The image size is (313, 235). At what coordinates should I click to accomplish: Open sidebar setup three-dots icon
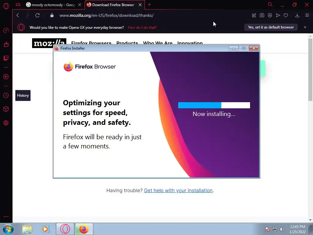pyautogui.click(x=6, y=217)
